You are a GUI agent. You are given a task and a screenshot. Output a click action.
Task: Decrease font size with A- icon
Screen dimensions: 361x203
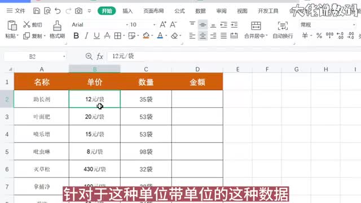tap(173, 24)
